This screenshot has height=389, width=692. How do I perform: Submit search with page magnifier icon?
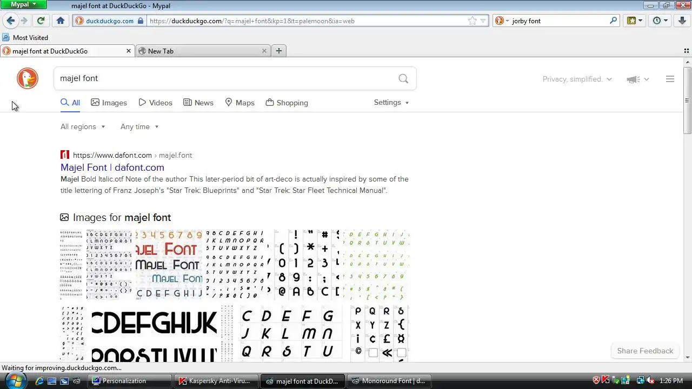(403, 78)
